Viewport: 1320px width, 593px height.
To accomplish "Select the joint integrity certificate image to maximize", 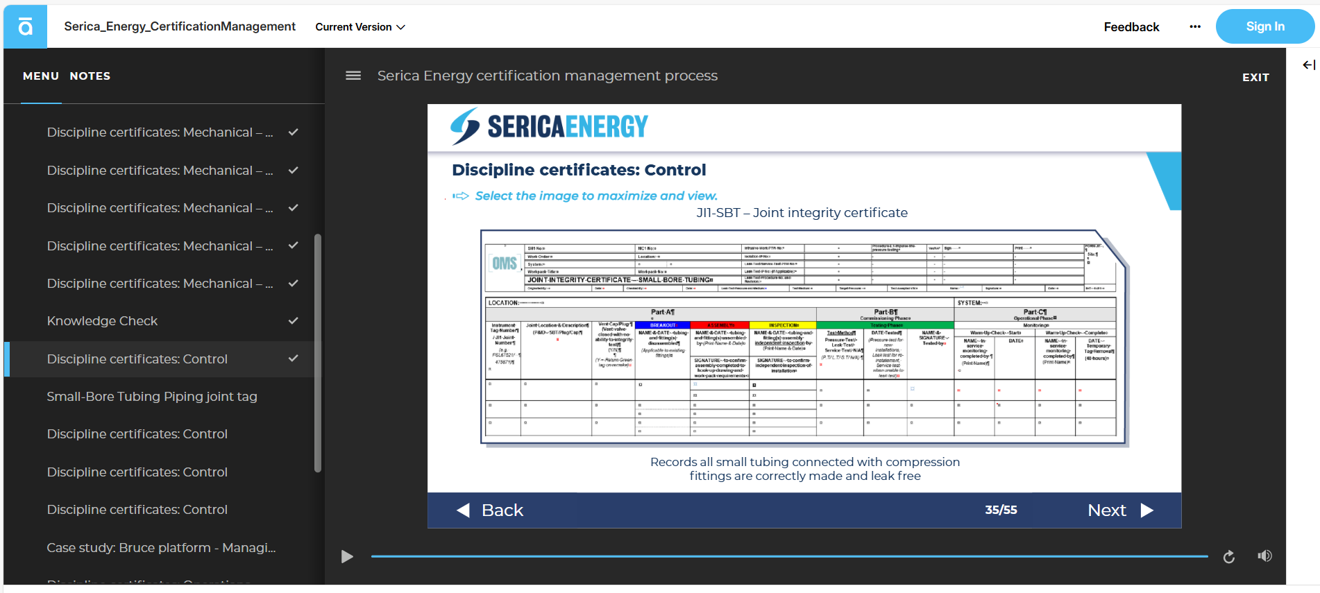I will coord(804,338).
